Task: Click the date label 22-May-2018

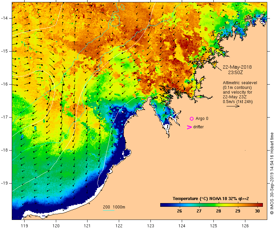Action: coord(237,67)
